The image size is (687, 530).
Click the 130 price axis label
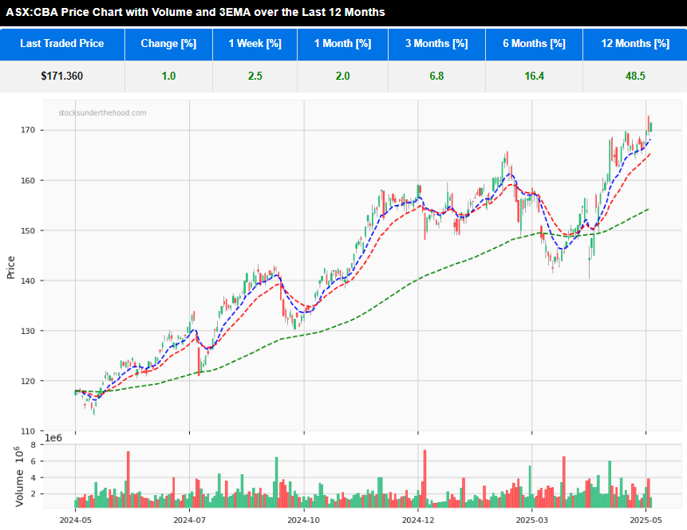click(28, 332)
